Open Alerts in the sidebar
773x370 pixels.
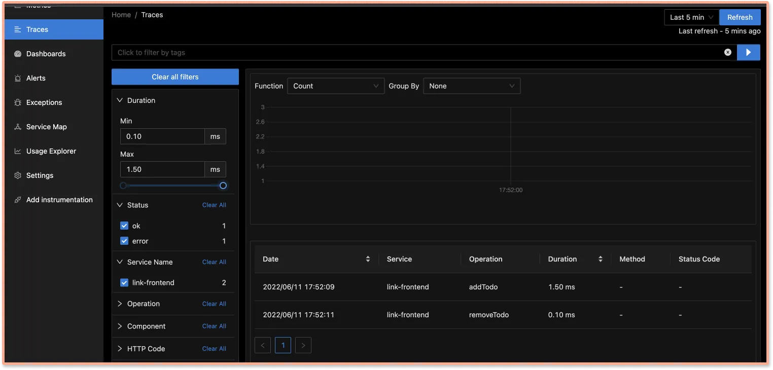click(x=54, y=78)
